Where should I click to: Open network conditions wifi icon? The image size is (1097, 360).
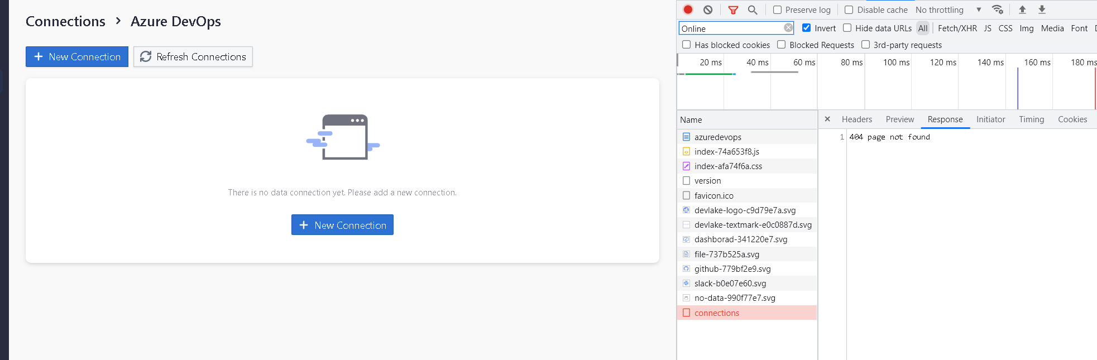(x=998, y=9)
